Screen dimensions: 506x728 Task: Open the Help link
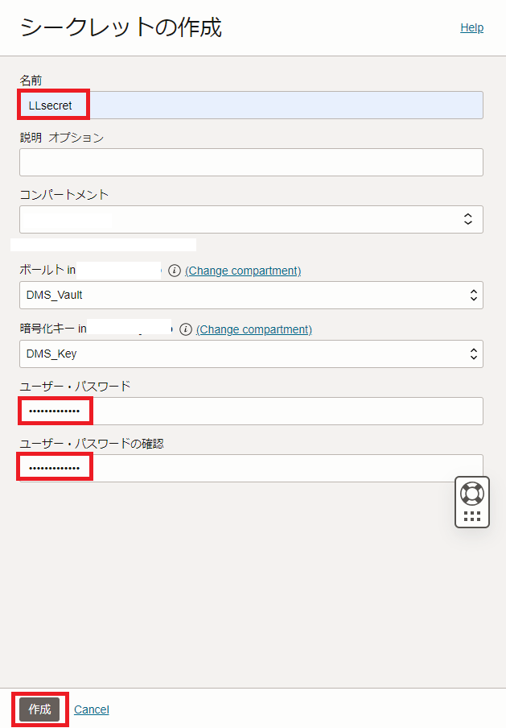pos(471,27)
